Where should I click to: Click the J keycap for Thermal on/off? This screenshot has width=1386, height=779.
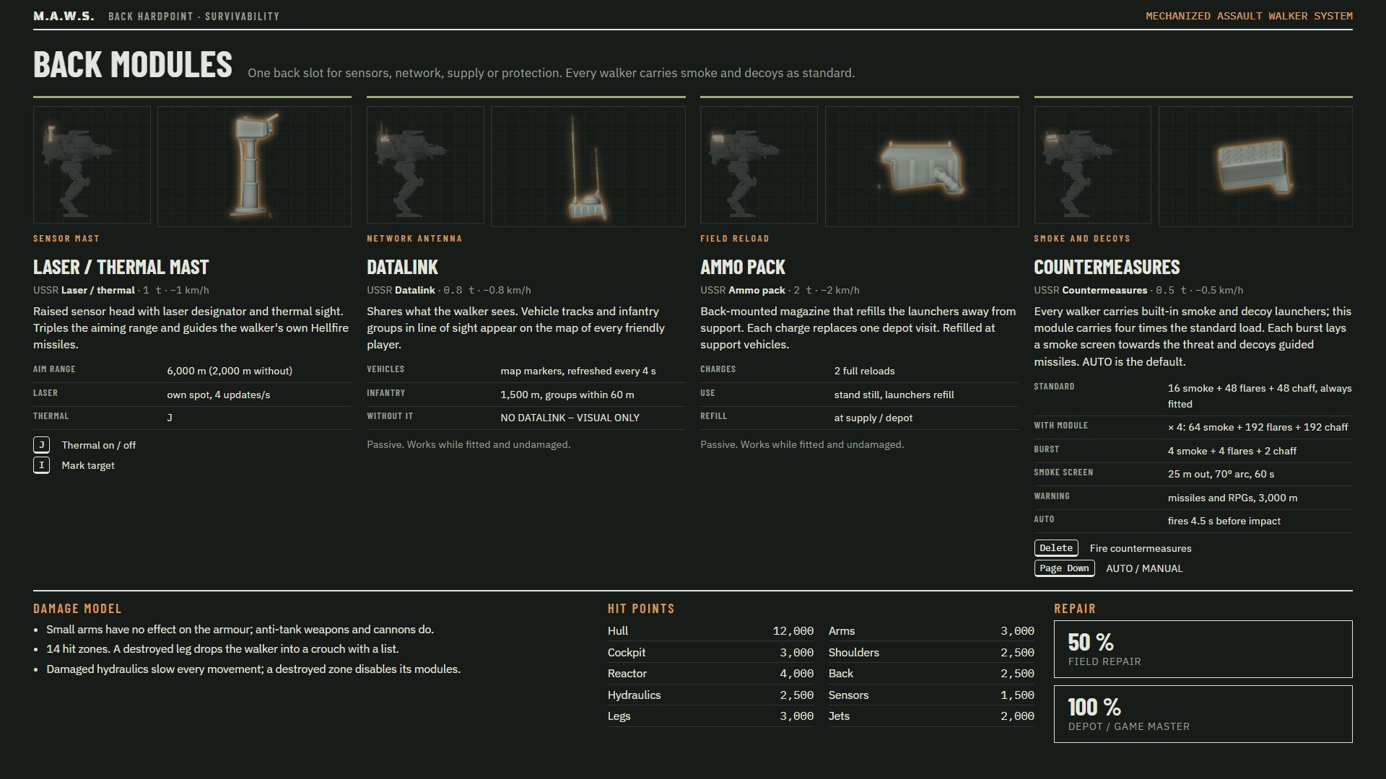[x=42, y=445]
